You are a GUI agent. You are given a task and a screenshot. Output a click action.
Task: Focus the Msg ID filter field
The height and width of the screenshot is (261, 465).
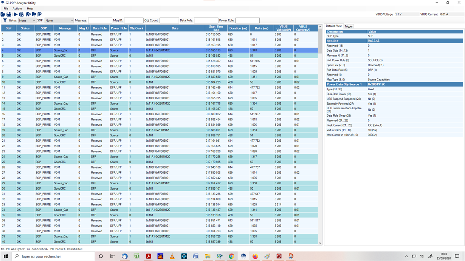click(x=134, y=20)
